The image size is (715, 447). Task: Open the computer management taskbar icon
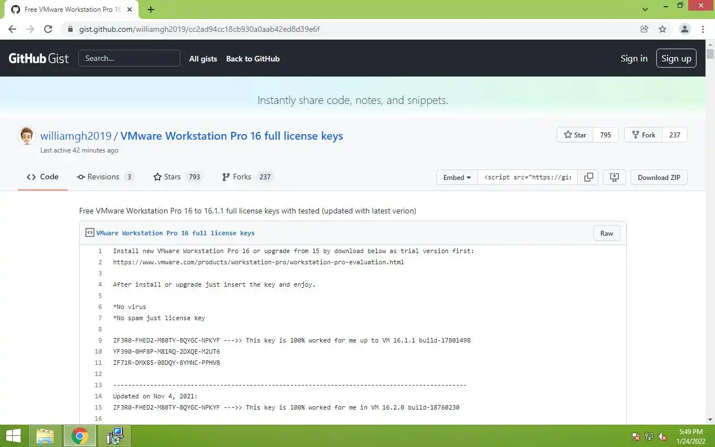115,436
